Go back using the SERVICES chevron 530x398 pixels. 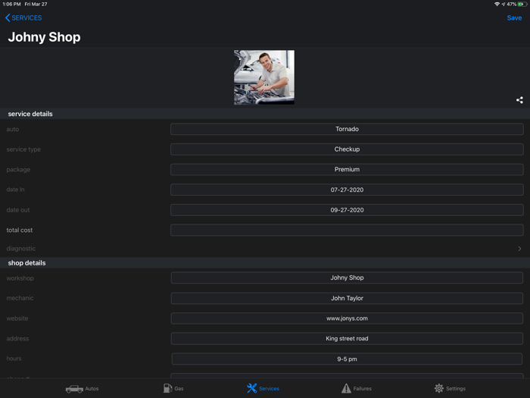(23, 17)
